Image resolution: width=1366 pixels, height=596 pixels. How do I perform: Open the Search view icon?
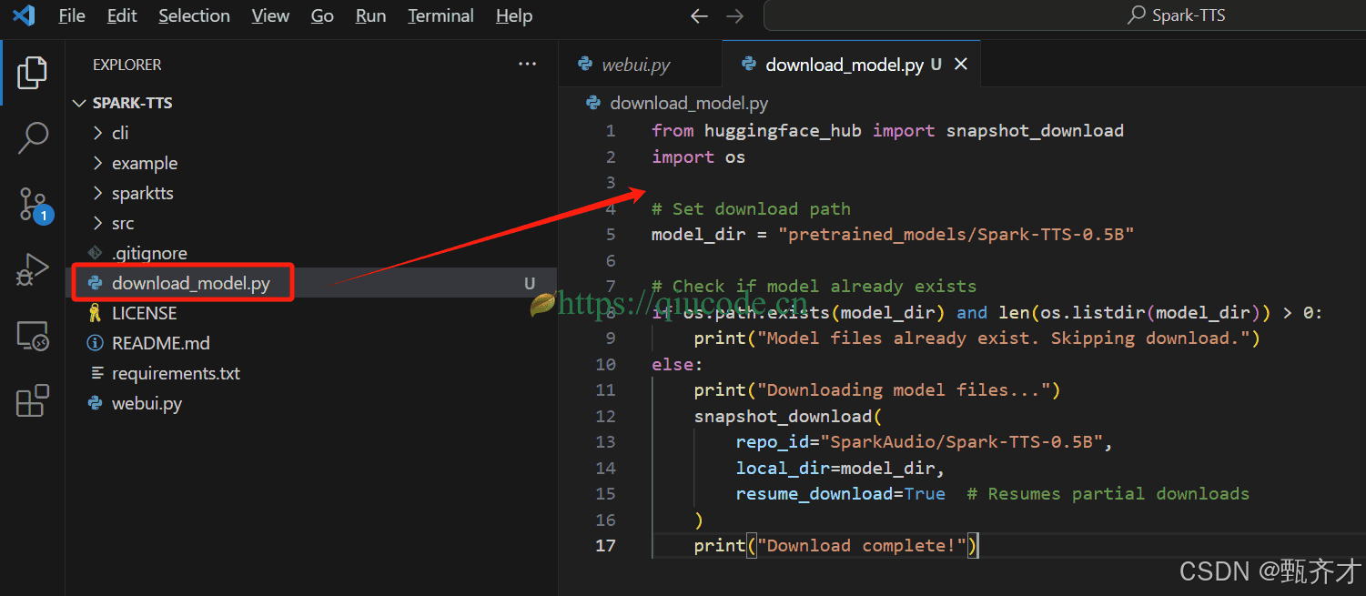[32, 138]
